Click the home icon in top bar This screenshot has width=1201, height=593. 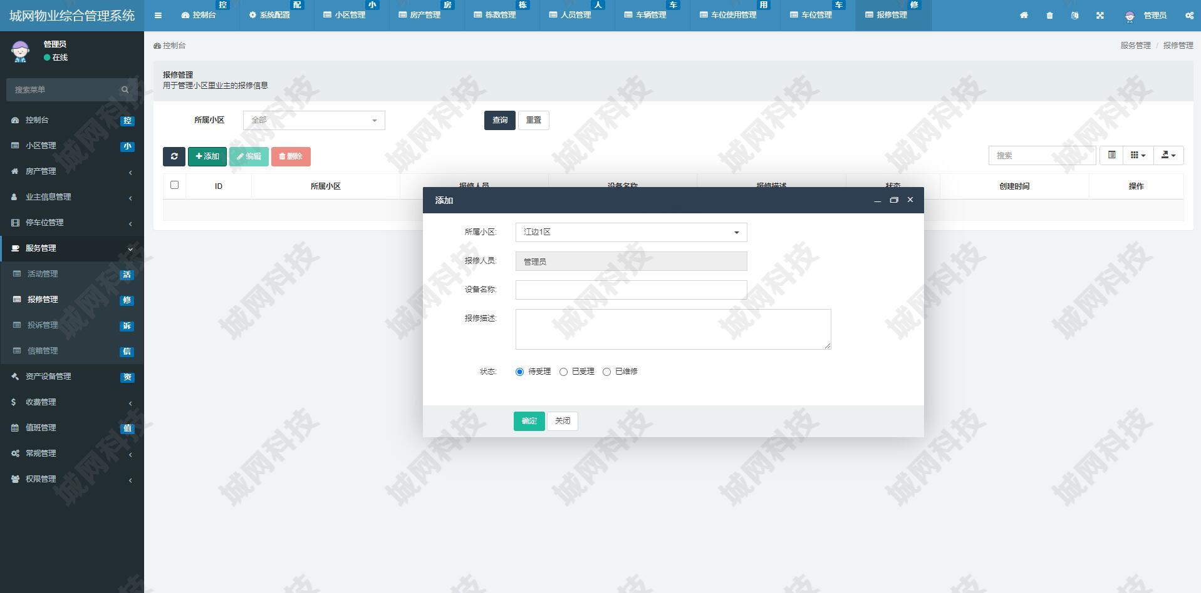[x=1024, y=15]
